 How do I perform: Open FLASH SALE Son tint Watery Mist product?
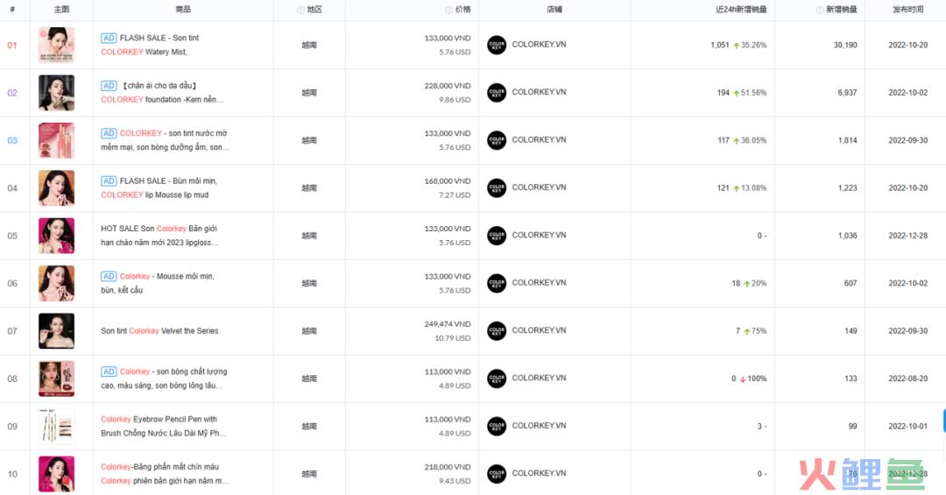154,45
